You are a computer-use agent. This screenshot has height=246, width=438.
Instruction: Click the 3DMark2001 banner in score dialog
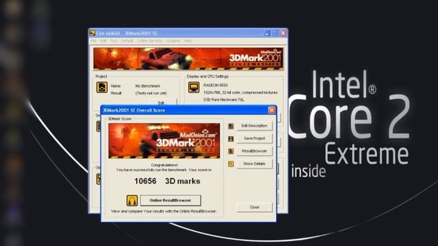164,141
